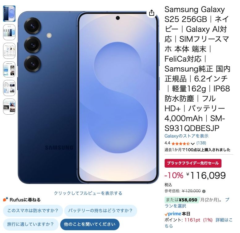Open the info icon beside ¥129,000
The image size is (240, 233).
pyautogui.click(x=204, y=191)
